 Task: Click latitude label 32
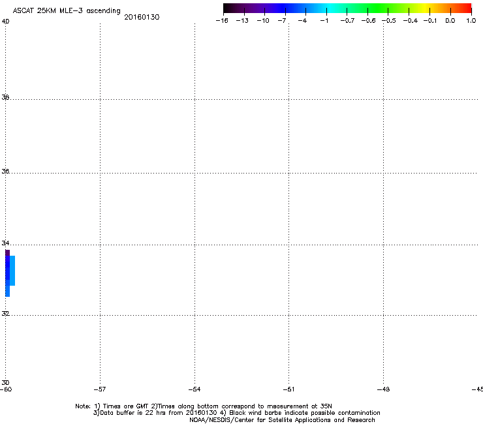5,314
